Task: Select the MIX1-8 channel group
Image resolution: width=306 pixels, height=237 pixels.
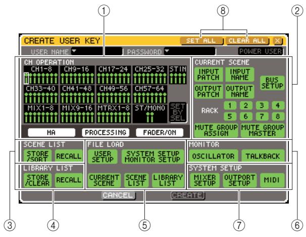Action: [x=41, y=114]
